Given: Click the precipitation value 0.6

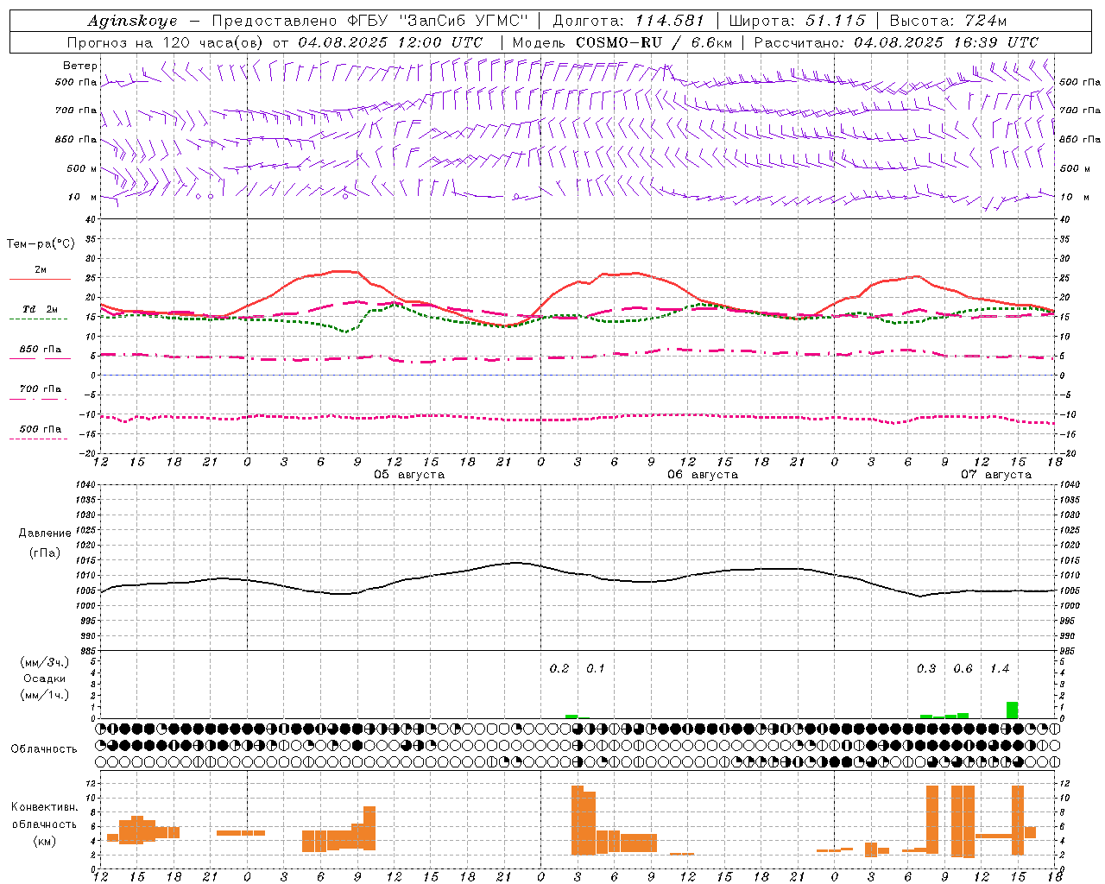Looking at the screenshot, I should coord(963,669).
